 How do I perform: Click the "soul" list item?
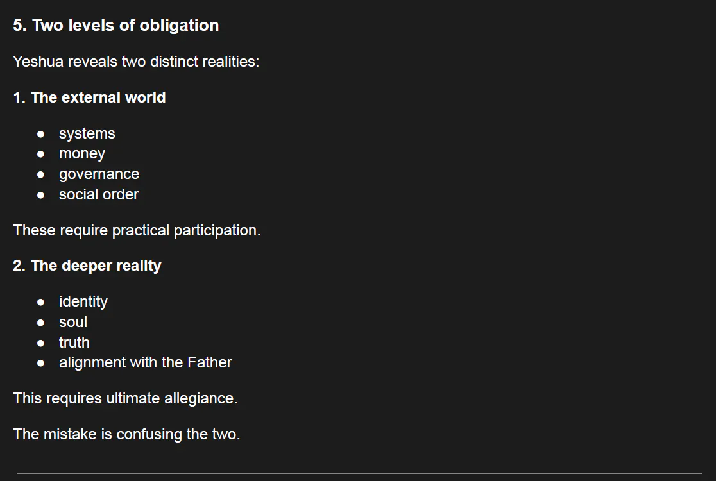72,322
